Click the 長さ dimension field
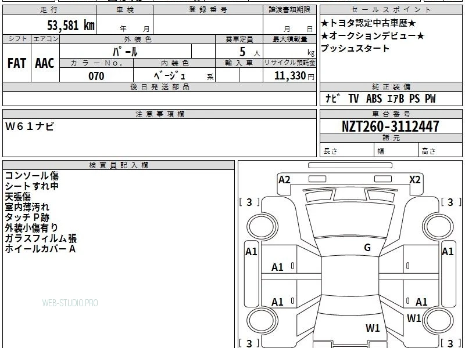Image resolution: width=465 pixels, height=348 pixels. tap(346, 150)
